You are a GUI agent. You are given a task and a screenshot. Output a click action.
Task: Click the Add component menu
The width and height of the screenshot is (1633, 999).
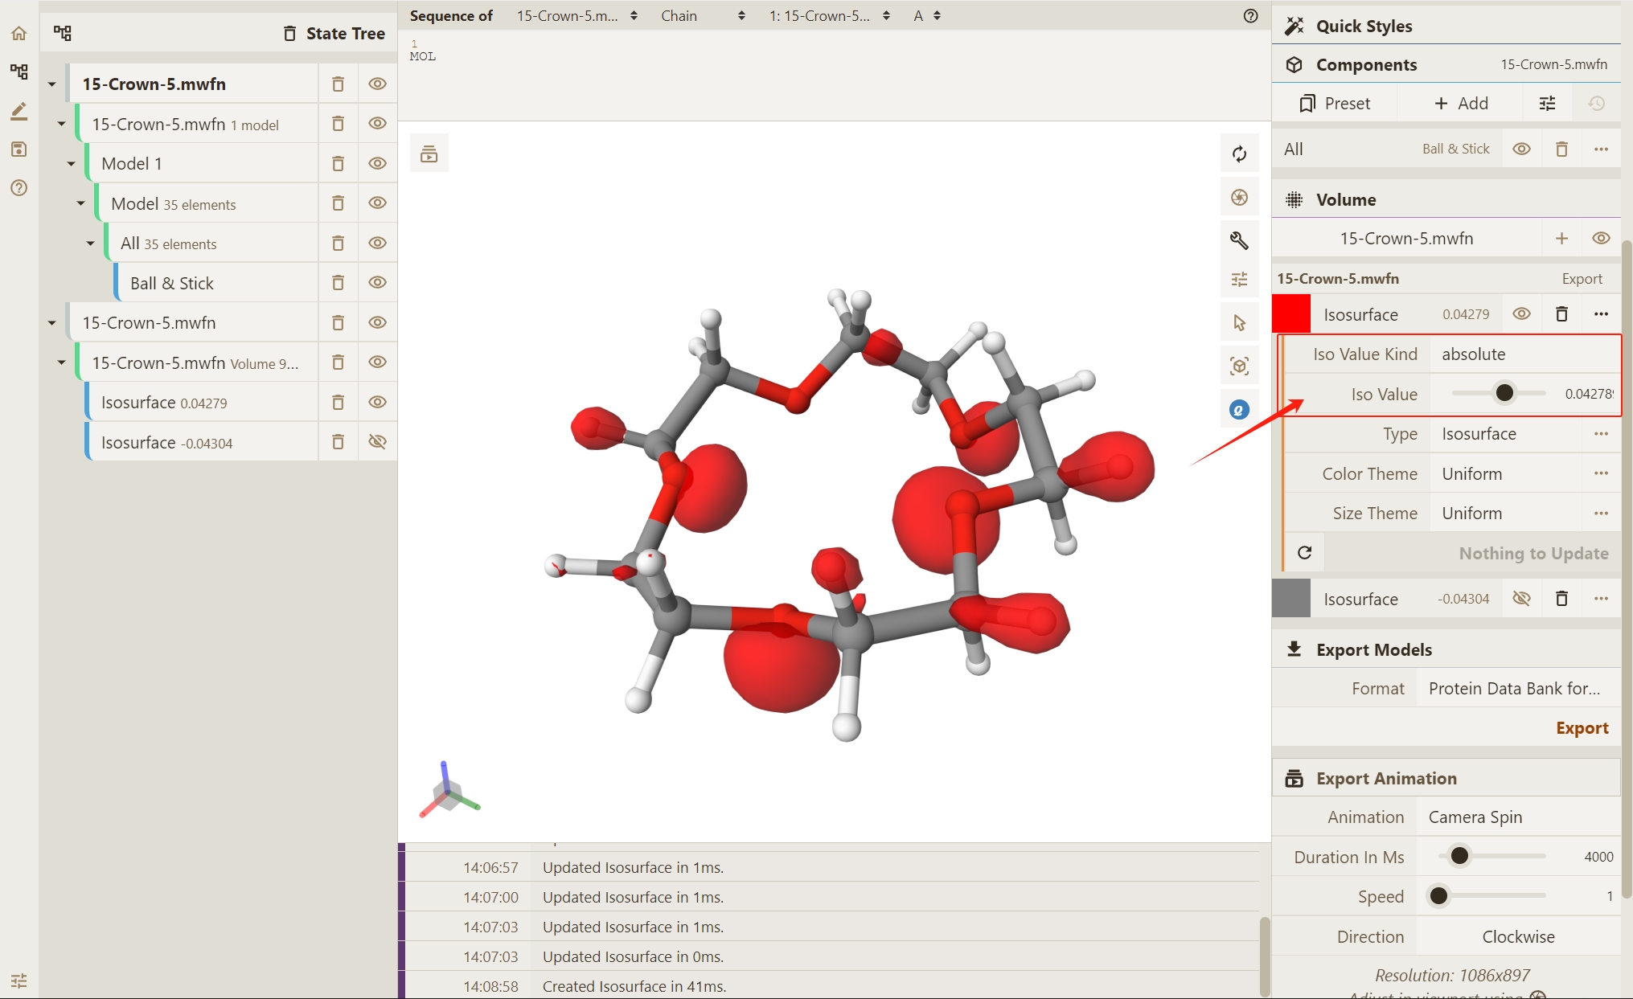[x=1461, y=104]
